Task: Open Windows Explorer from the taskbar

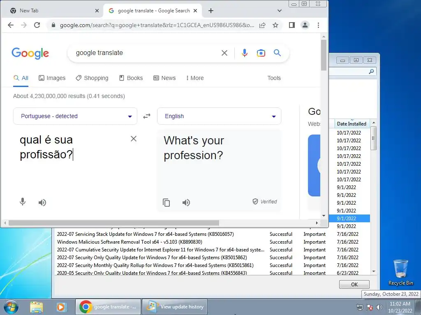Action: (x=37, y=307)
